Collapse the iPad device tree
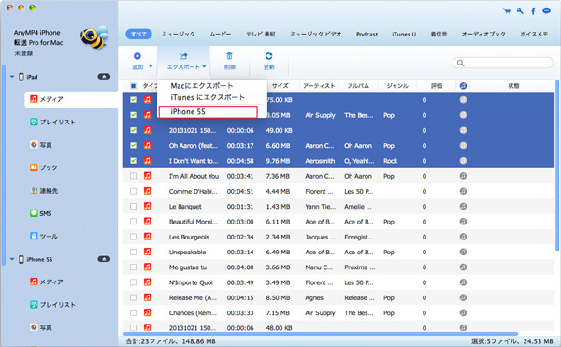 (x=12, y=77)
